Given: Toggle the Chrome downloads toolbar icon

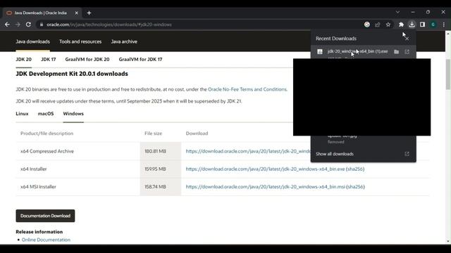Looking at the screenshot, I should pyautogui.click(x=412, y=25).
